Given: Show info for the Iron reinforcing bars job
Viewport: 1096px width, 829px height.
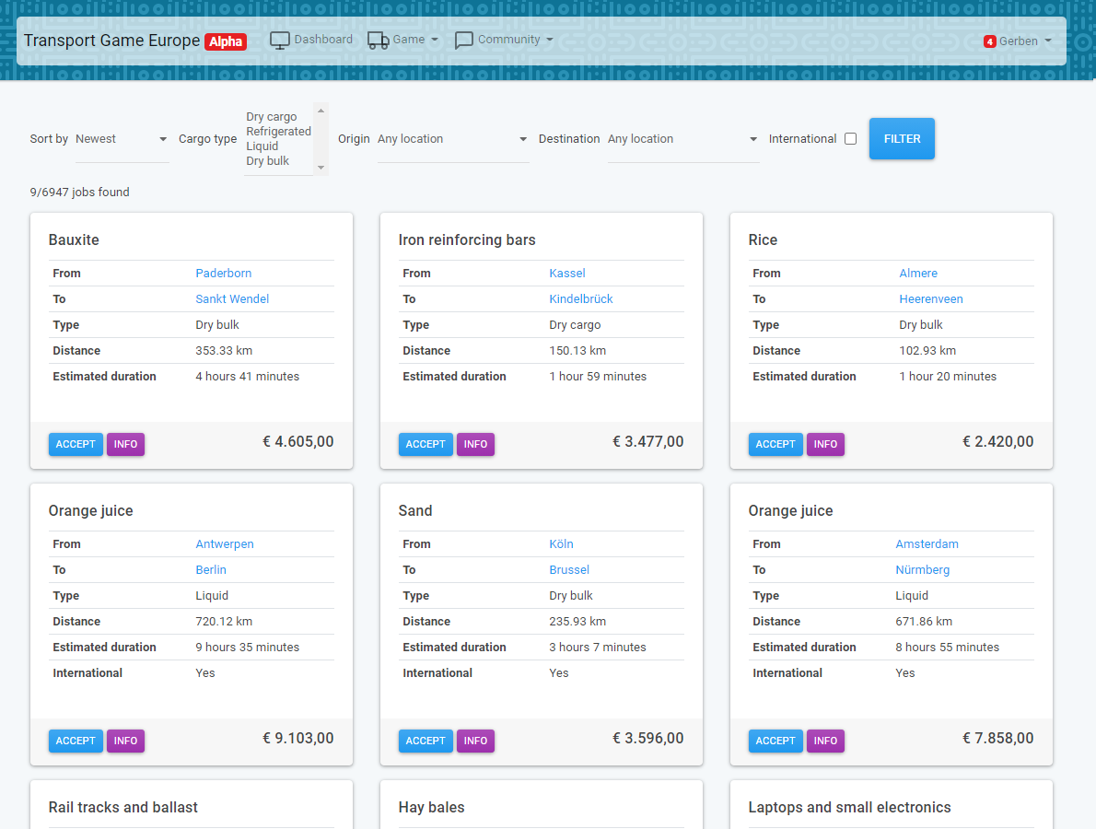Looking at the screenshot, I should click(x=476, y=444).
